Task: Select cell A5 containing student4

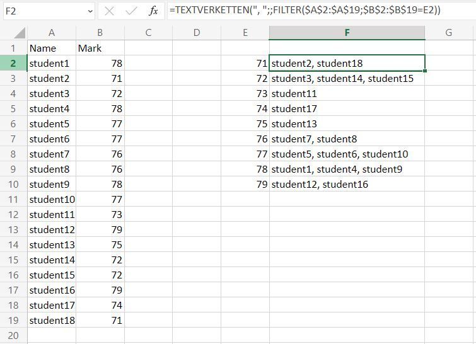Action: click(52, 108)
